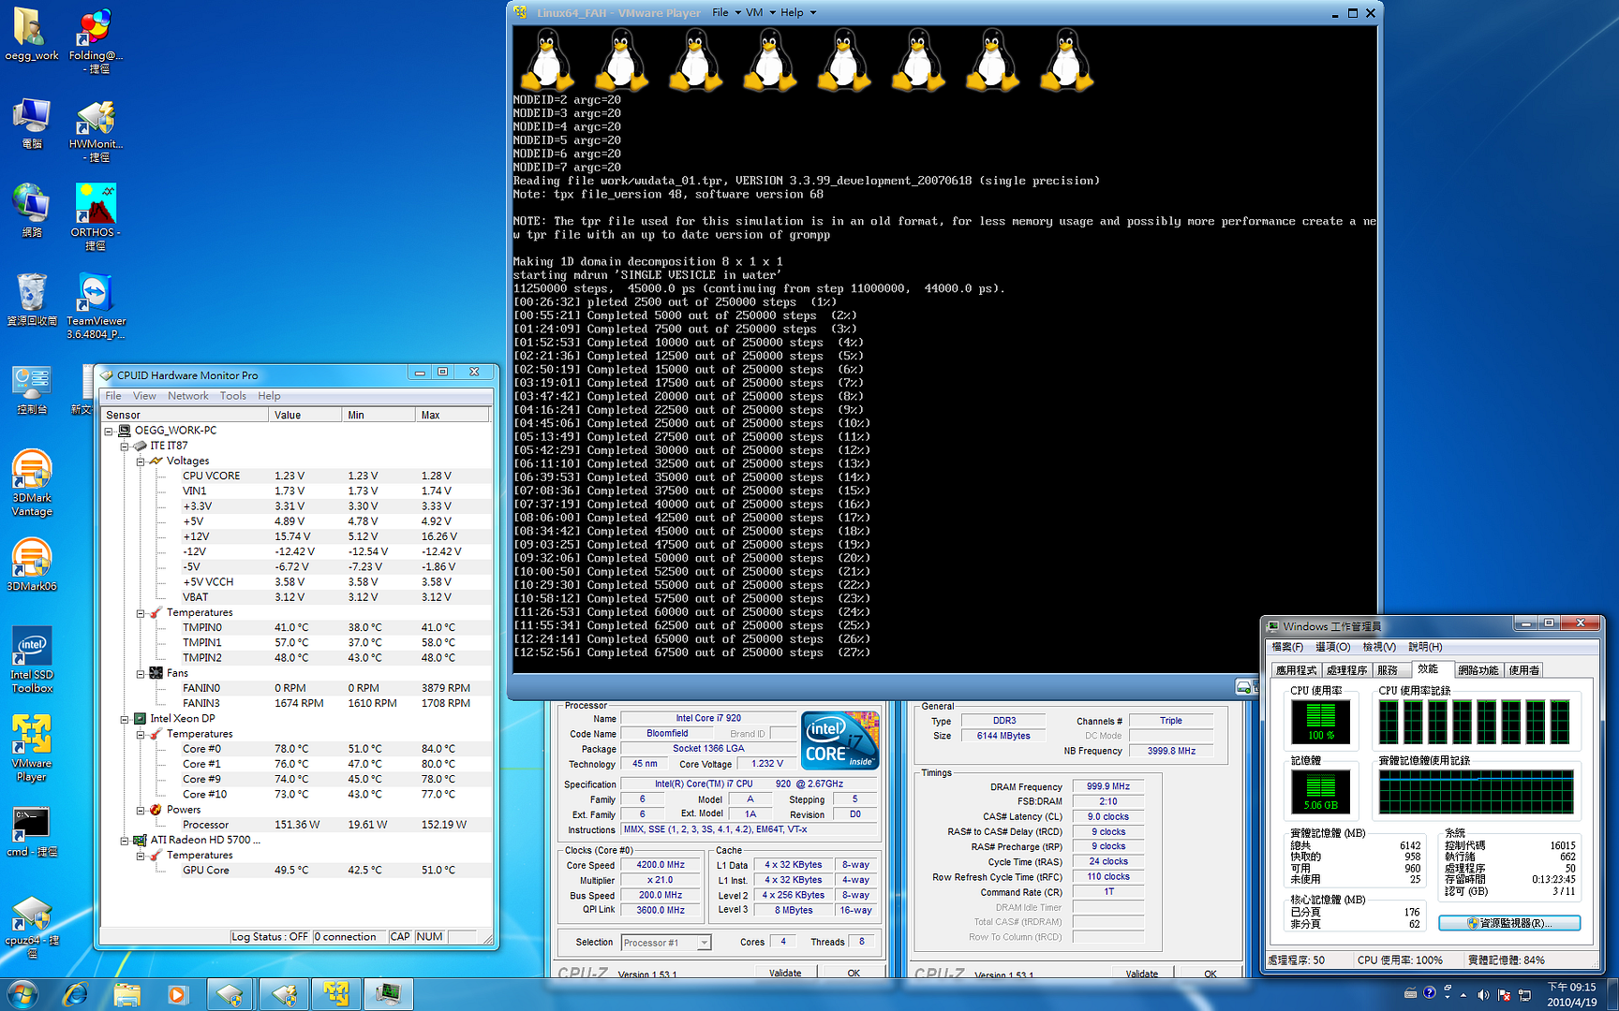Show hidden system tray icons arrow

pos(1463,994)
